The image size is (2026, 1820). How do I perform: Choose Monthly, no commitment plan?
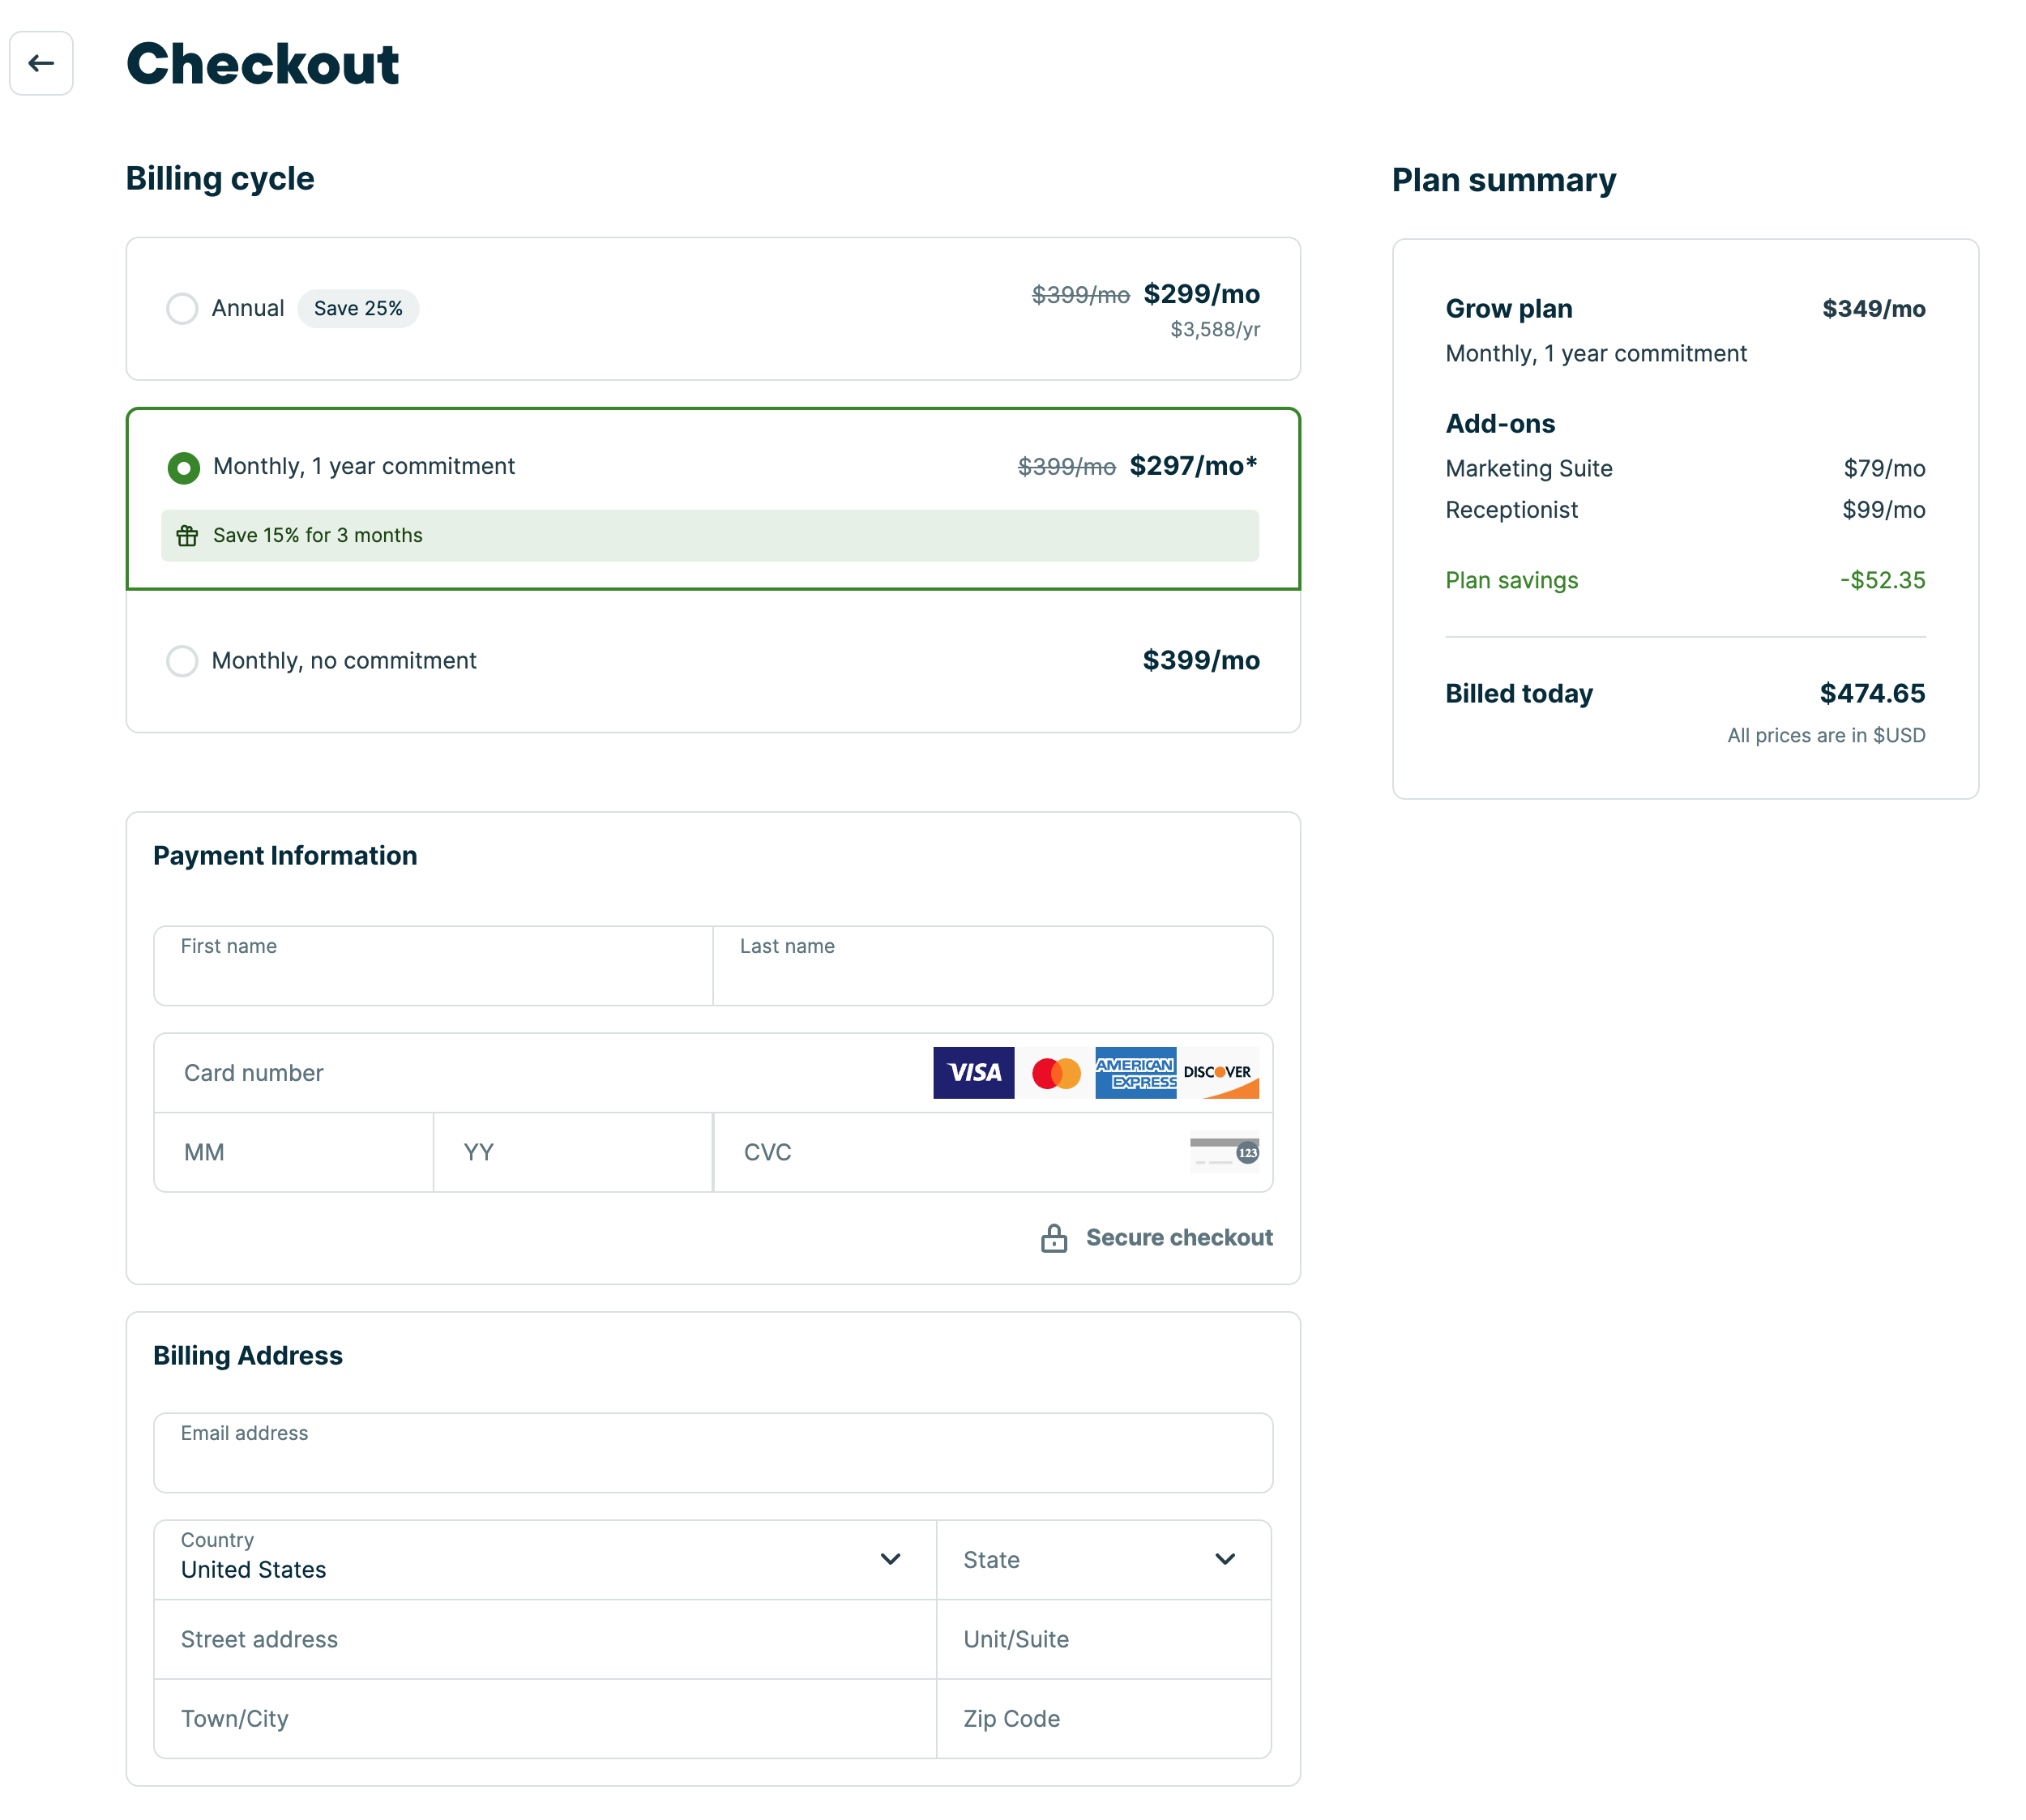(182, 661)
